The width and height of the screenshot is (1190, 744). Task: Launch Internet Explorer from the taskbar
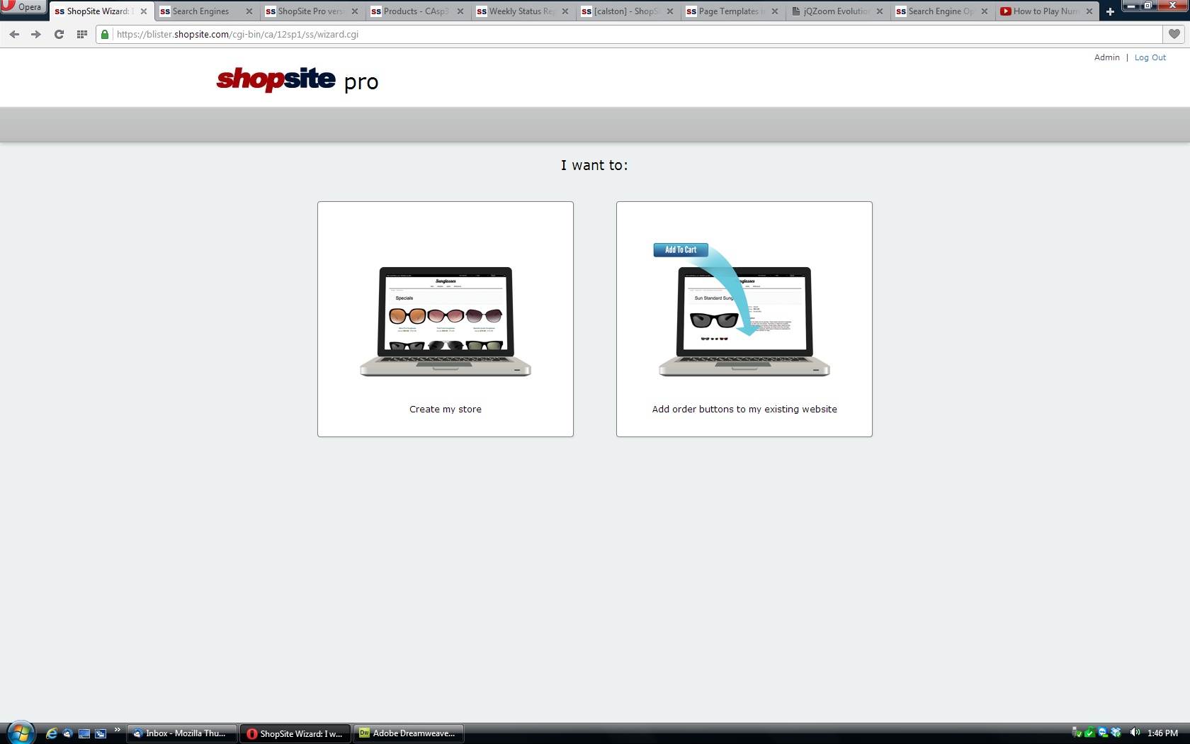click(51, 733)
